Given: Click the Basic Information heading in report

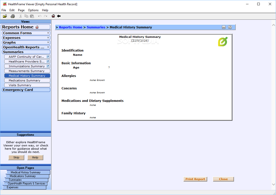Looking at the screenshot, I should [76, 63].
